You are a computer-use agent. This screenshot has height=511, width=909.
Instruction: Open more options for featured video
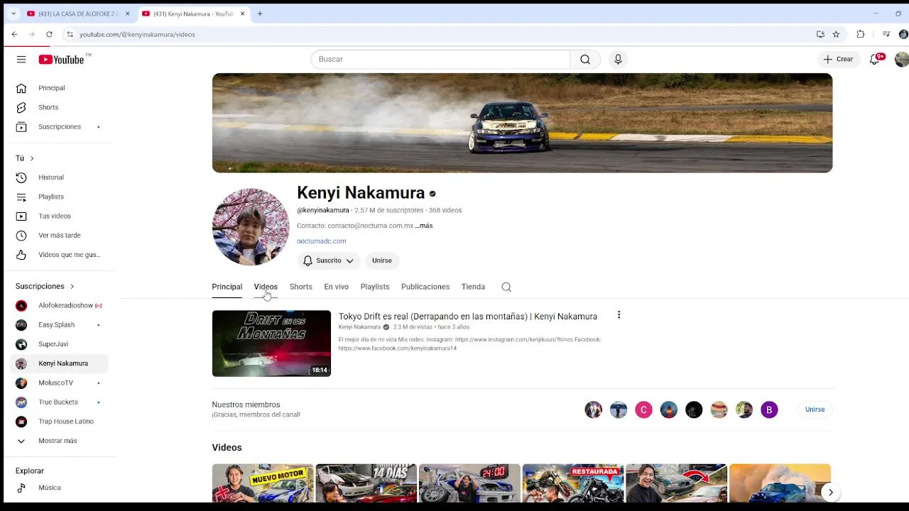click(619, 315)
